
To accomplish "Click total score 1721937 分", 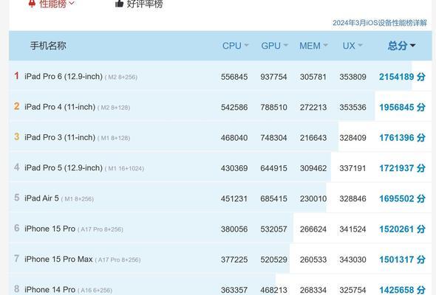I will (x=402, y=168).
